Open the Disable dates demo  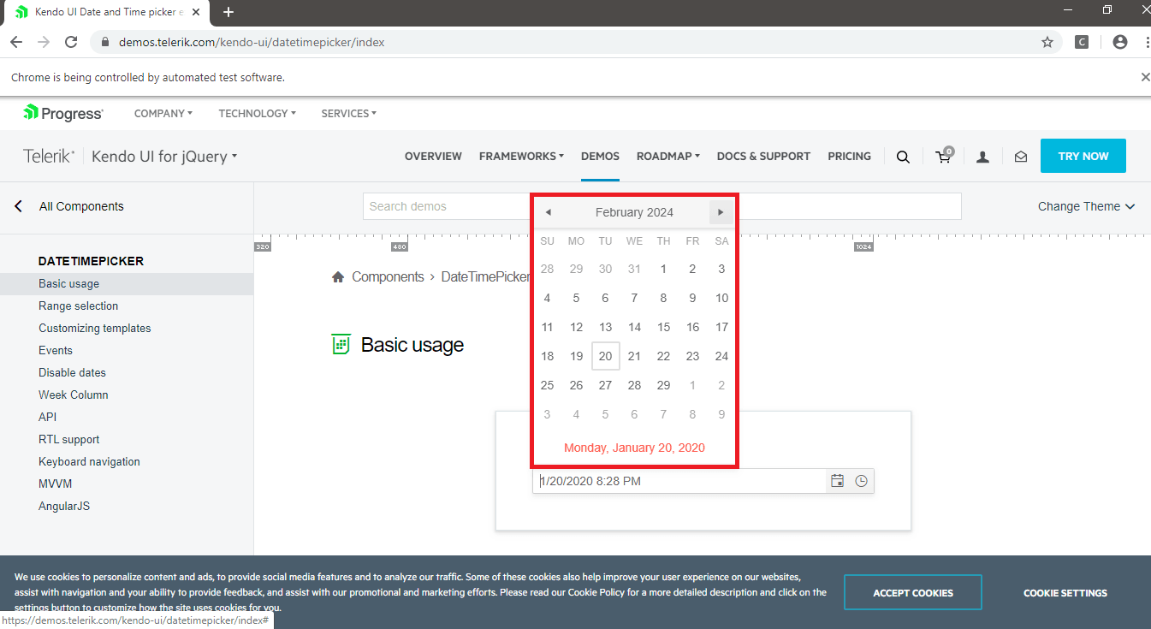pos(72,372)
